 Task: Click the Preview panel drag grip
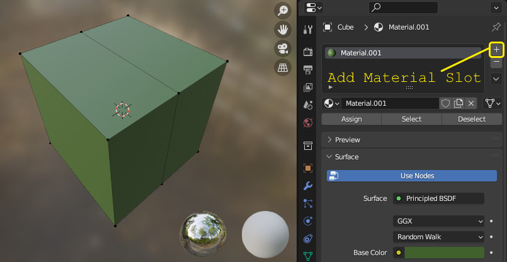click(494, 140)
